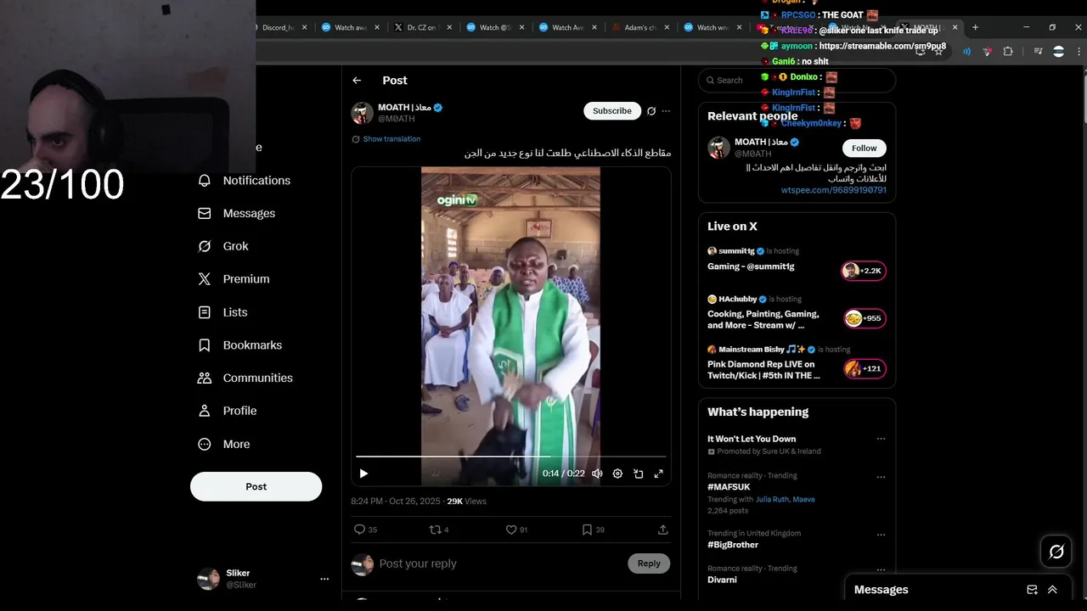Open options for #MAFSUK trend

pos(881,477)
